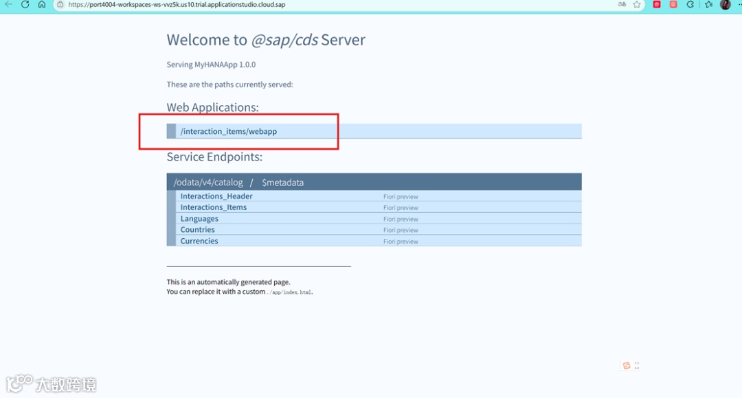This screenshot has width=742, height=398.
Task: Click 'This is an automatically generated page' text
Action: coord(228,282)
